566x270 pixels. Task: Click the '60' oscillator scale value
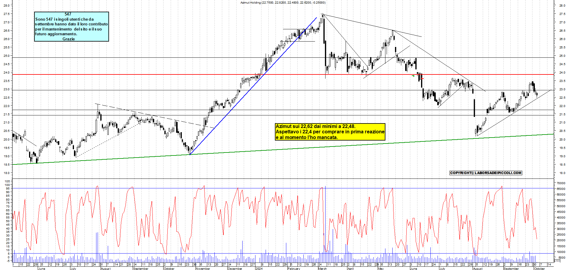coord(8,214)
